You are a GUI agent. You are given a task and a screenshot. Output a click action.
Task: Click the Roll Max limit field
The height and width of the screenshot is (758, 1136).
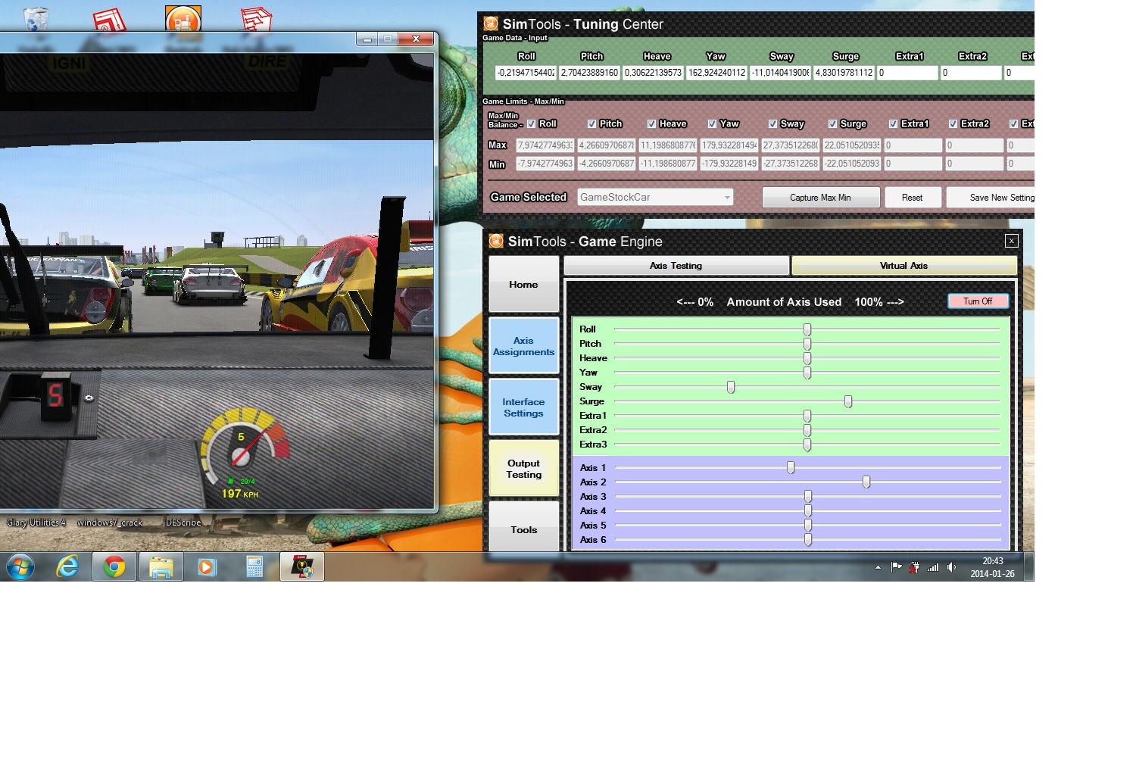545,145
